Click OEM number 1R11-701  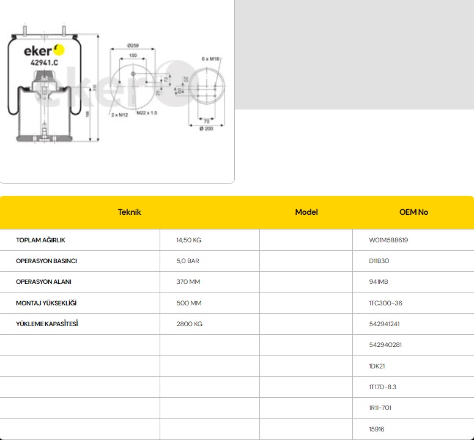[x=381, y=408]
